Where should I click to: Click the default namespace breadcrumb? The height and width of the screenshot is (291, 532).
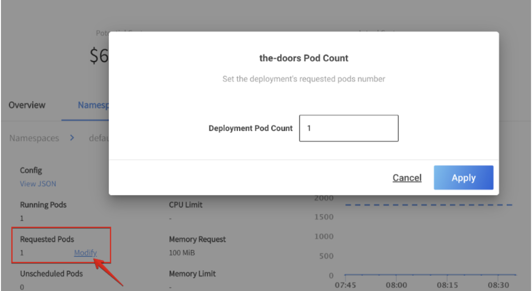[x=99, y=138]
